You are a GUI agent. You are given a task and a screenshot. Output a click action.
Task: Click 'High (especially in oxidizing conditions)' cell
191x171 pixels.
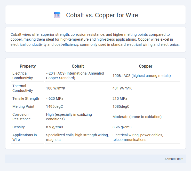pyautogui.click(x=69, y=117)
